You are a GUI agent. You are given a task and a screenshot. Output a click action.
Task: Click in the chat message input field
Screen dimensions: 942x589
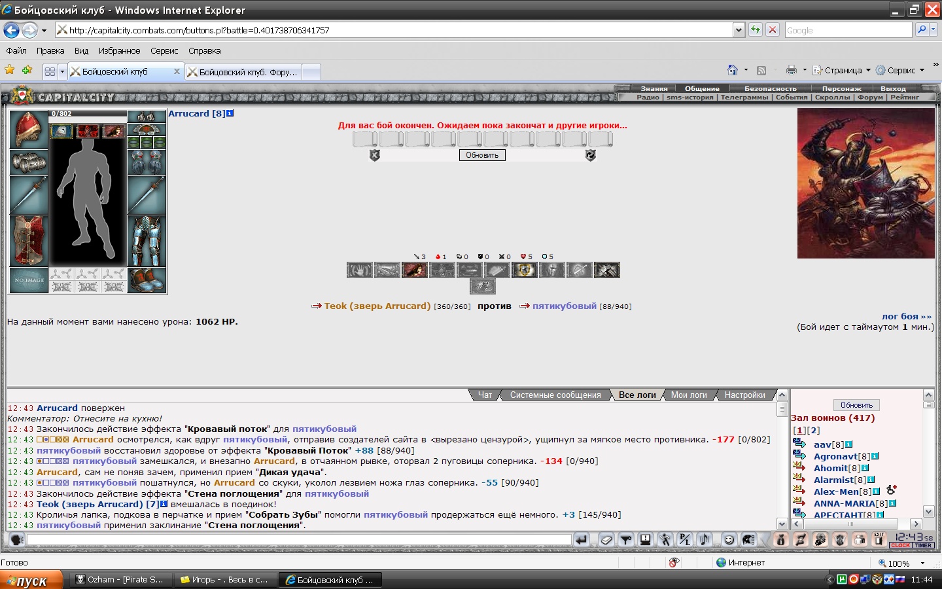[299, 540]
